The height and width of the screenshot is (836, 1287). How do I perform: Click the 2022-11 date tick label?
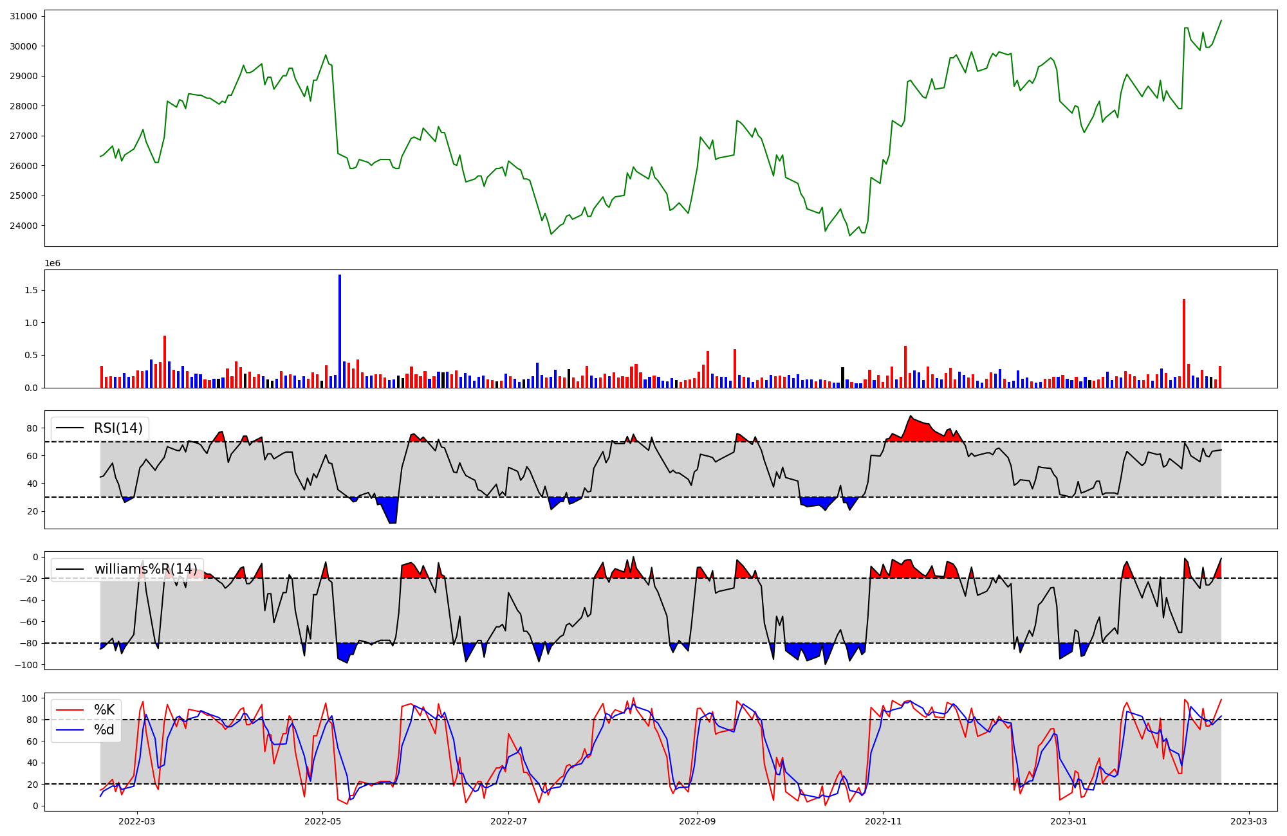pos(883,821)
